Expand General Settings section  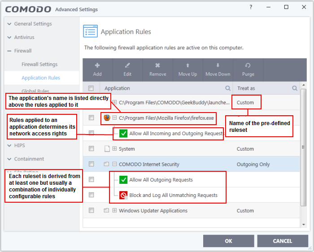pos(9,24)
